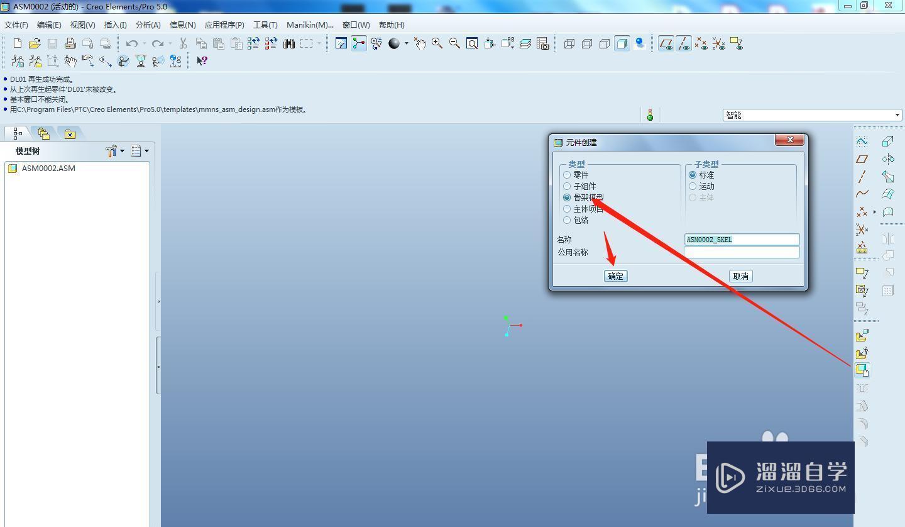Viewport: 905px width, 527px height.
Task: Click the 公用名称 input field
Action: click(x=742, y=252)
